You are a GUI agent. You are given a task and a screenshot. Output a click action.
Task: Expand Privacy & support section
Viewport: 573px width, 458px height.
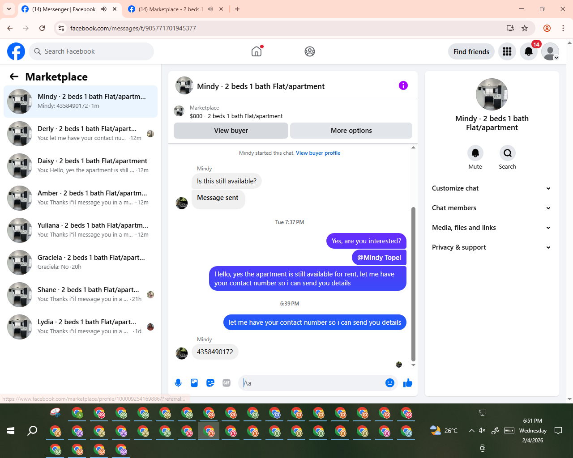click(492, 247)
